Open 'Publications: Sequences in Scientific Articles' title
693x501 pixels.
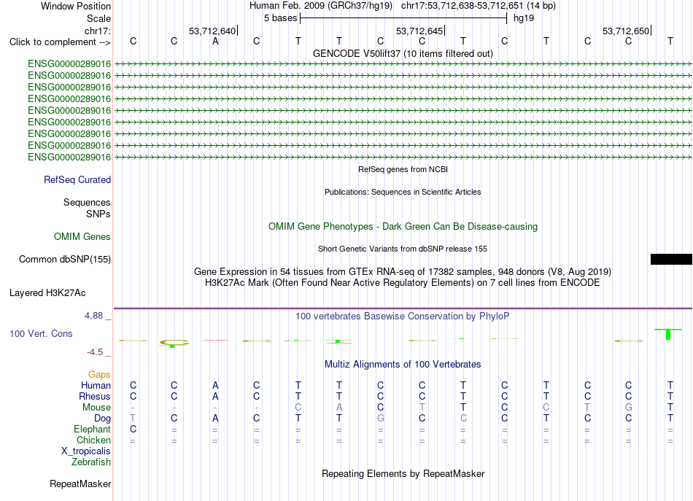pyautogui.click(x=403, y=192)
